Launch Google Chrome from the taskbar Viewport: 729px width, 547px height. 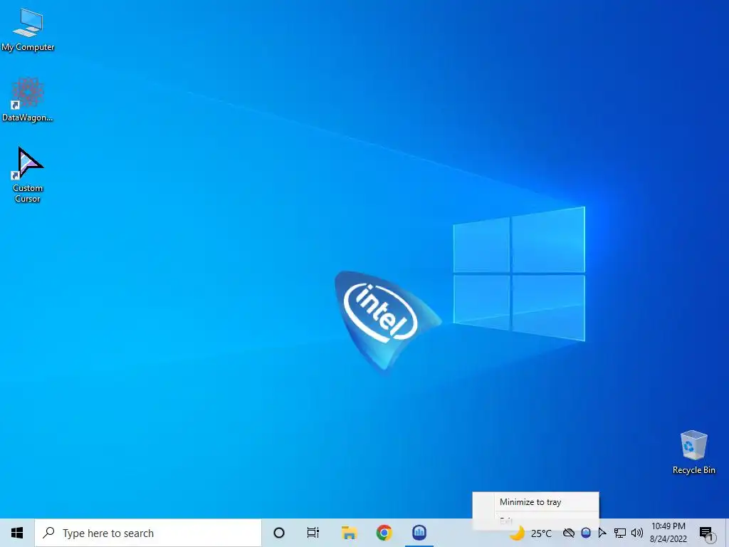pos(384,533)
